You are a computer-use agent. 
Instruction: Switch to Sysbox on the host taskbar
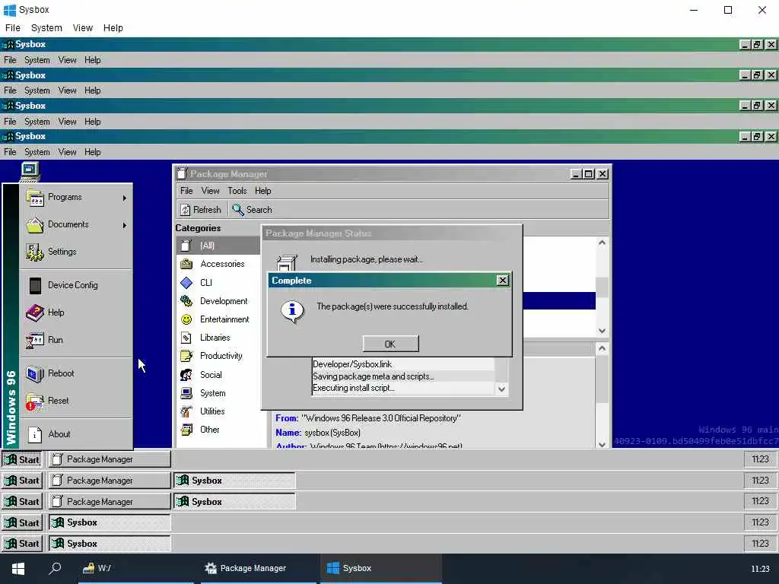pyautogui.click(x=381, y=568)
